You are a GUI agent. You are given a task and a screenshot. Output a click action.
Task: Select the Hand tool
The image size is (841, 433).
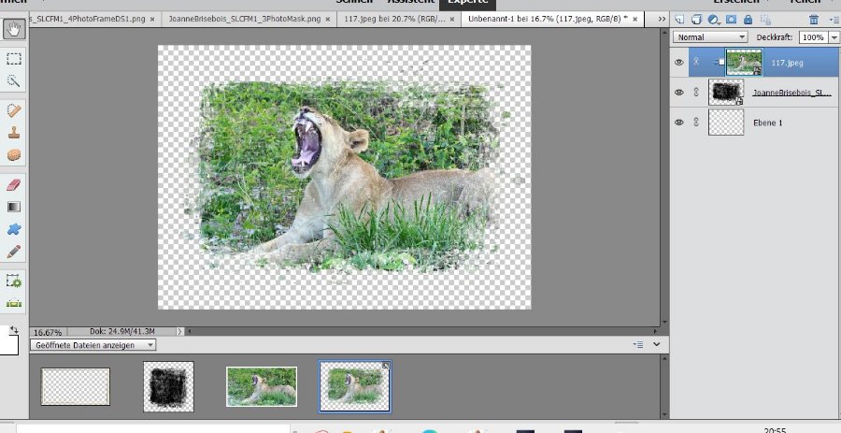[14, 29]
